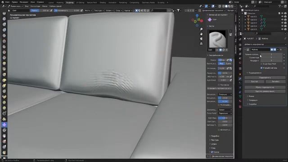Open the Маска menu in viewport header
Viewport: 288px width, 162px height.
pyautogui.click(x=45, y=6)
